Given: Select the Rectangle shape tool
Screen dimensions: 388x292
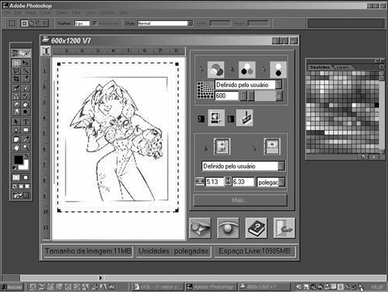Looking at the screenshot, I should 25,130.
